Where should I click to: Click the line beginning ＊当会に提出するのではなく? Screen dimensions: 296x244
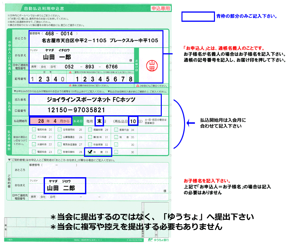click(152, 217)
